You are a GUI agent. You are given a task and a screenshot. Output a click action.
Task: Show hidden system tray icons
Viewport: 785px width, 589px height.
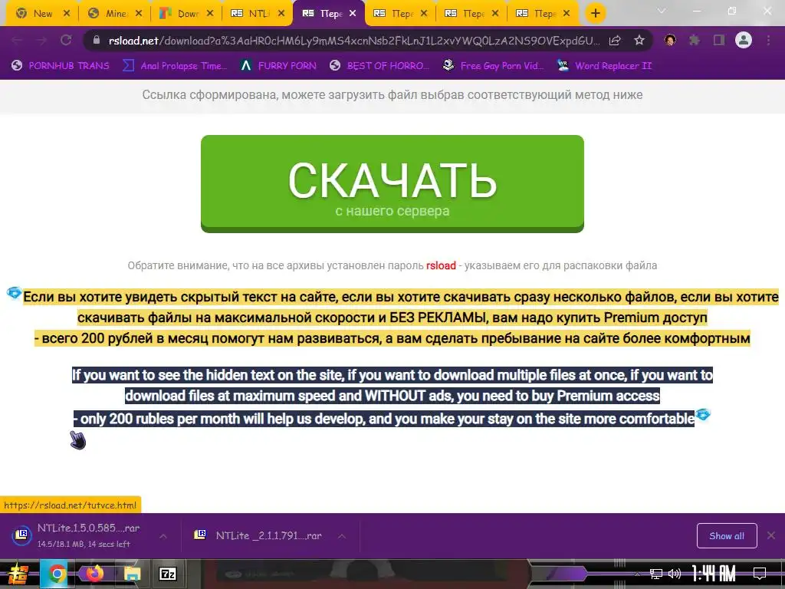tap(637, 574)
